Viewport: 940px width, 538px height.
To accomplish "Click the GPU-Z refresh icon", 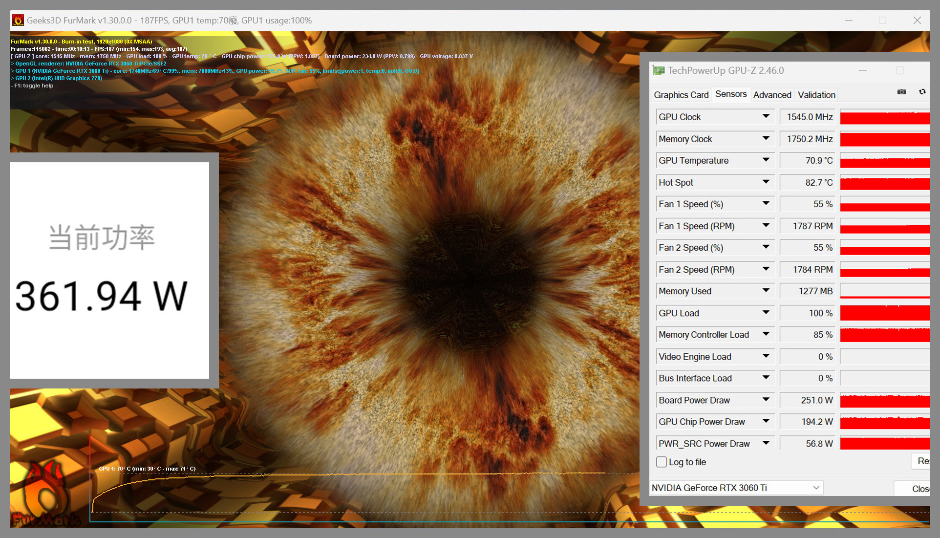I will point(922,92).
